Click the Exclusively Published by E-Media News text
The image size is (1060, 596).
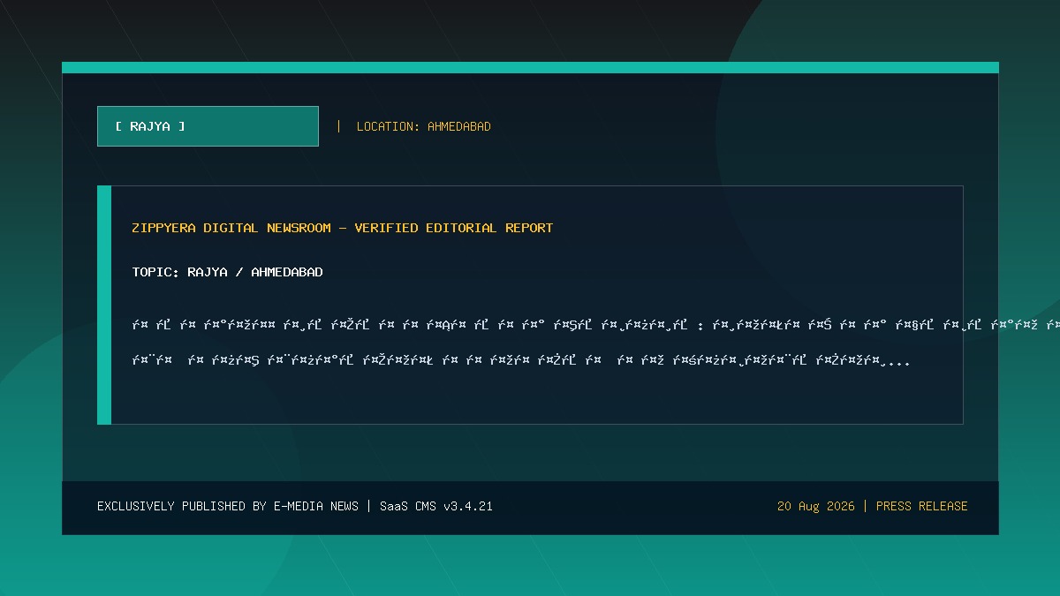pos(228,506)
